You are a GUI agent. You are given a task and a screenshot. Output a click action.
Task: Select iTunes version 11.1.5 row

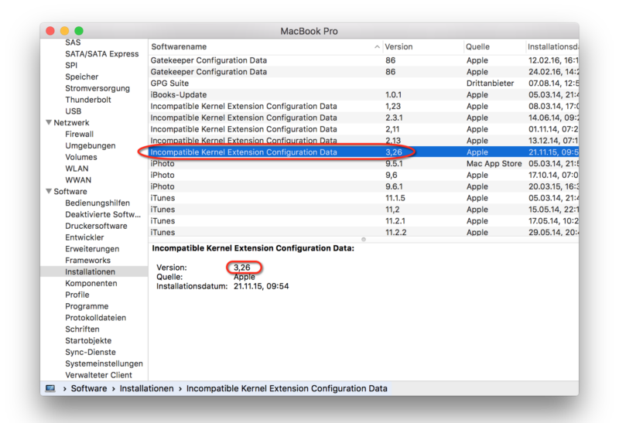pos(364,198)
